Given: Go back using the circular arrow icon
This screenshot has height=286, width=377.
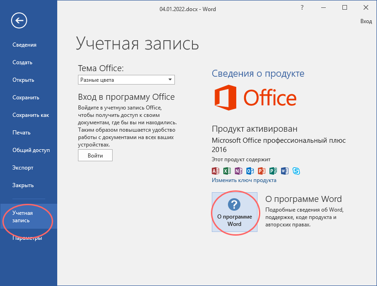Looking at the screenshot, I should [x=19, y=20].
